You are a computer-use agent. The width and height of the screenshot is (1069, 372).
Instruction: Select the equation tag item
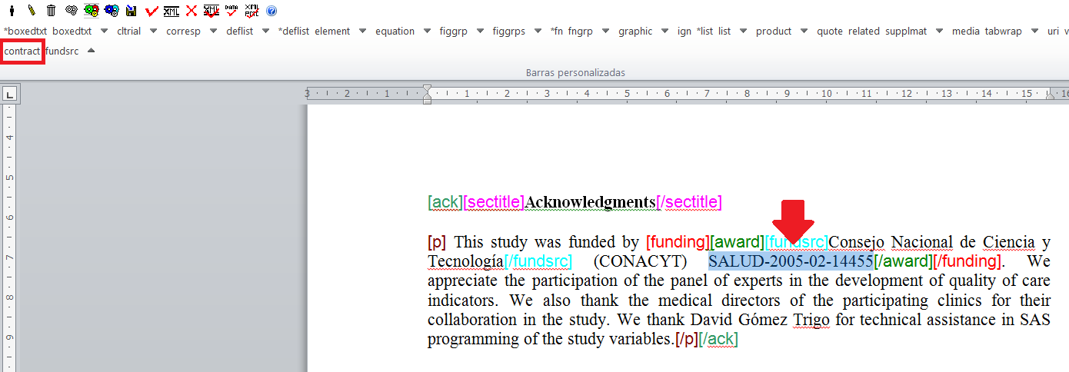coord(395,32)
